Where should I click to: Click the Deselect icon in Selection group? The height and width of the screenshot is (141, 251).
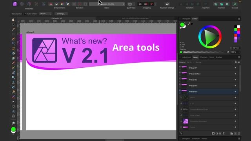[x=80, y=4]
